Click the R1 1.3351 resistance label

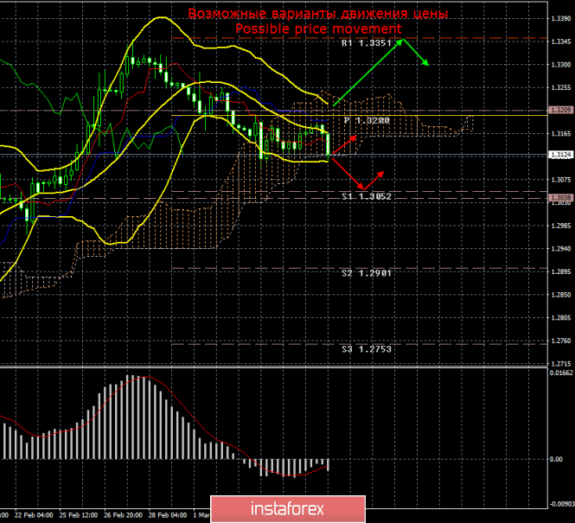click(x=367, y=43)
